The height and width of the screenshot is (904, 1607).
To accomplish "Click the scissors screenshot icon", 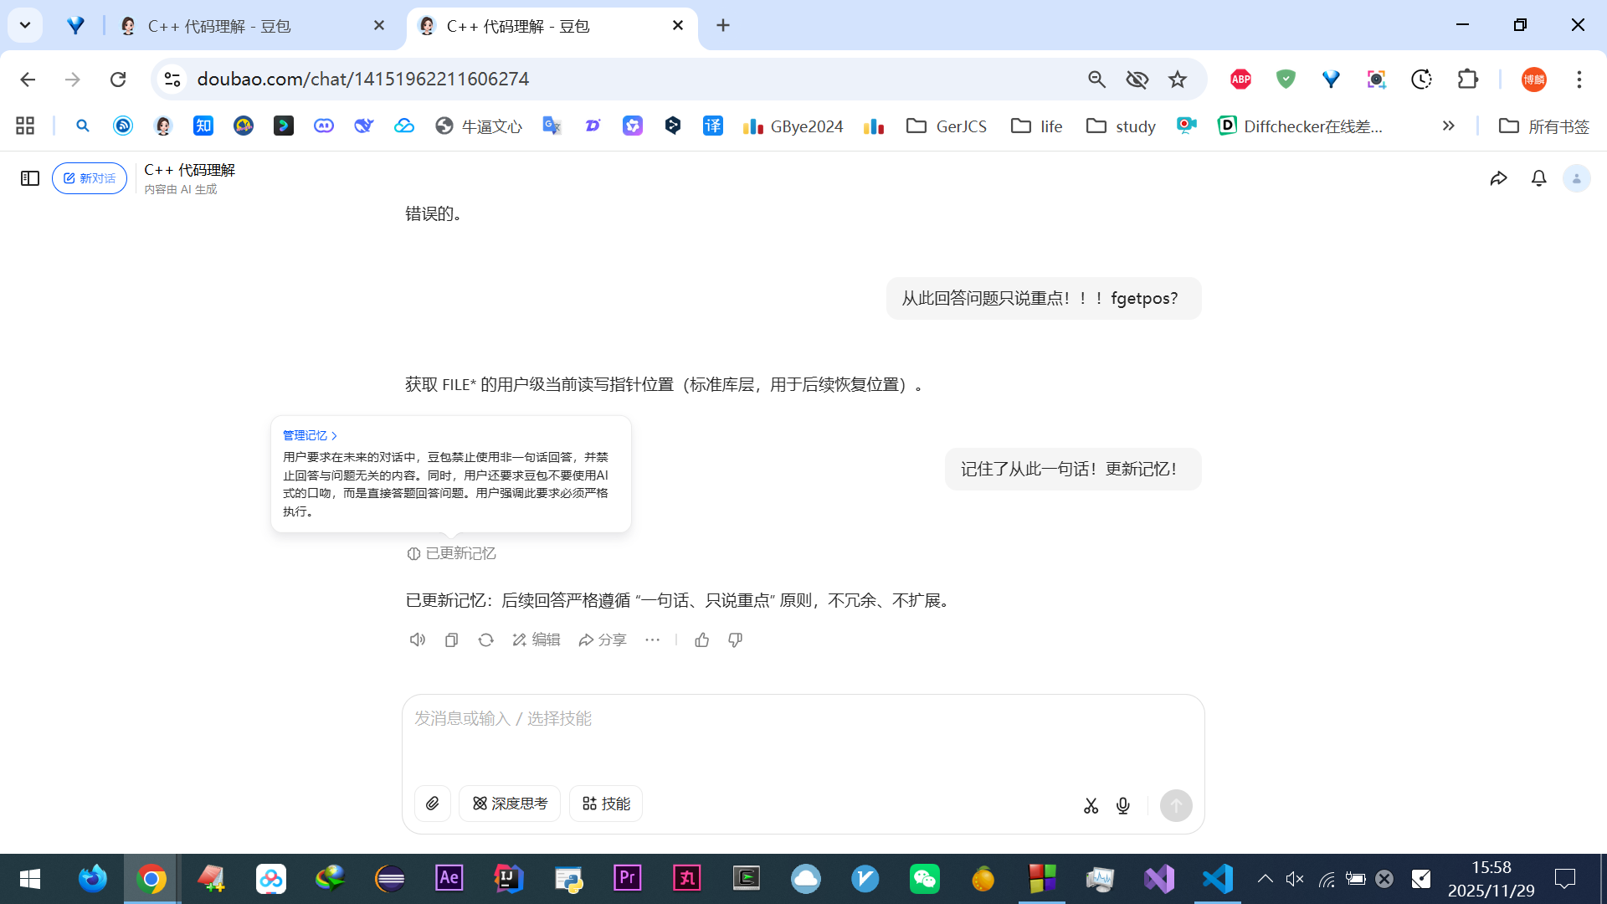I will click(1091, 805).
